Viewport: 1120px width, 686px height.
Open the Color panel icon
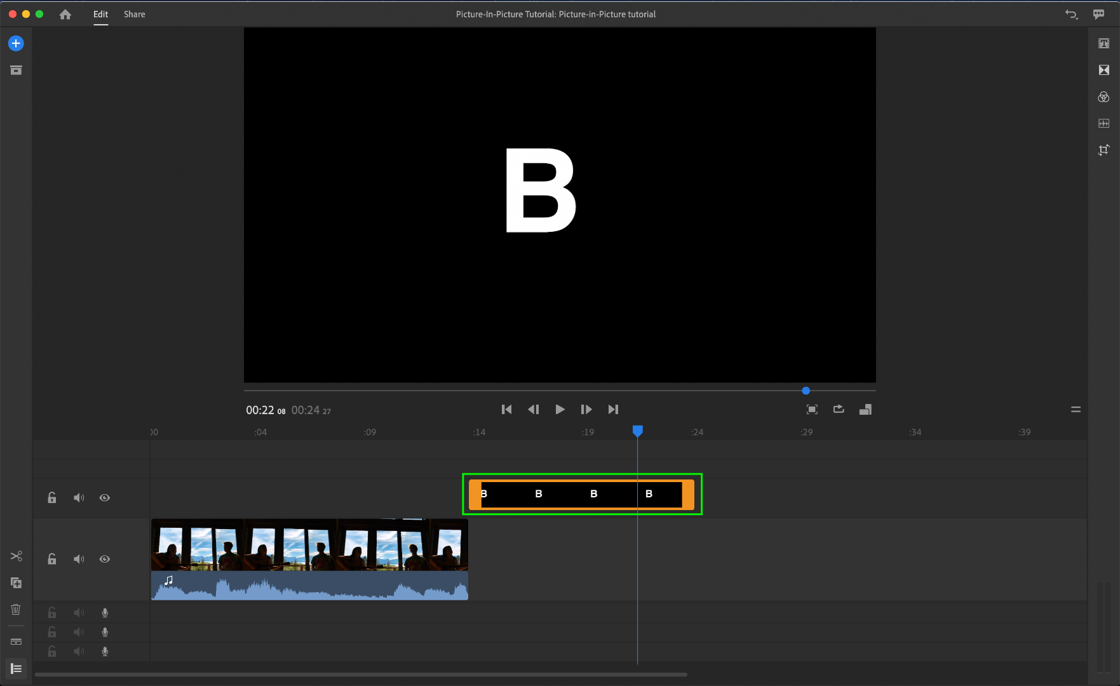click(1103, 97)
